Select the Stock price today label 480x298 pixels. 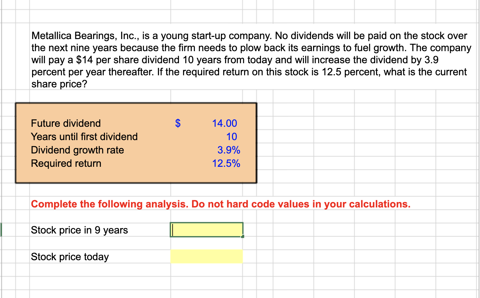coord(70,256)
